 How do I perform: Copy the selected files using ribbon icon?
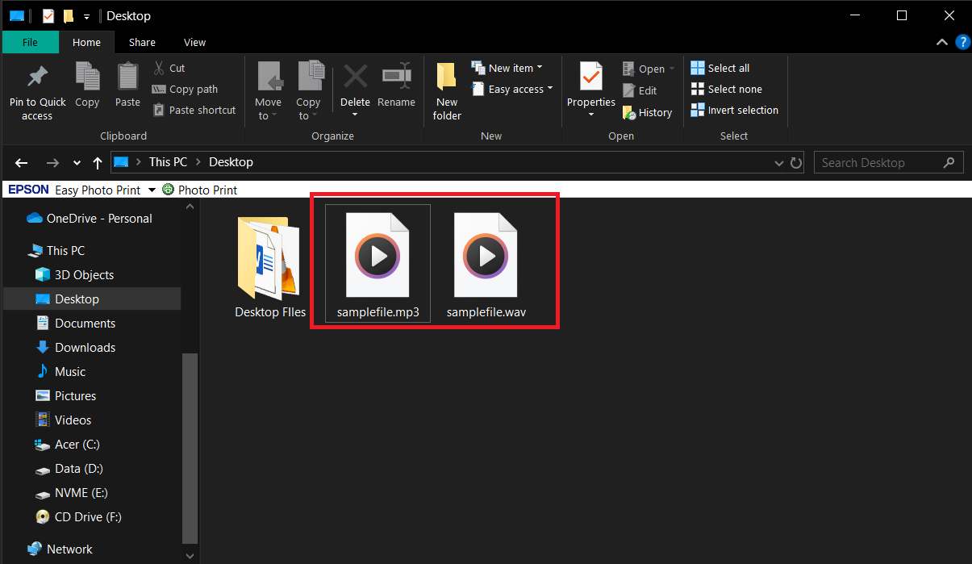(87, 85)
